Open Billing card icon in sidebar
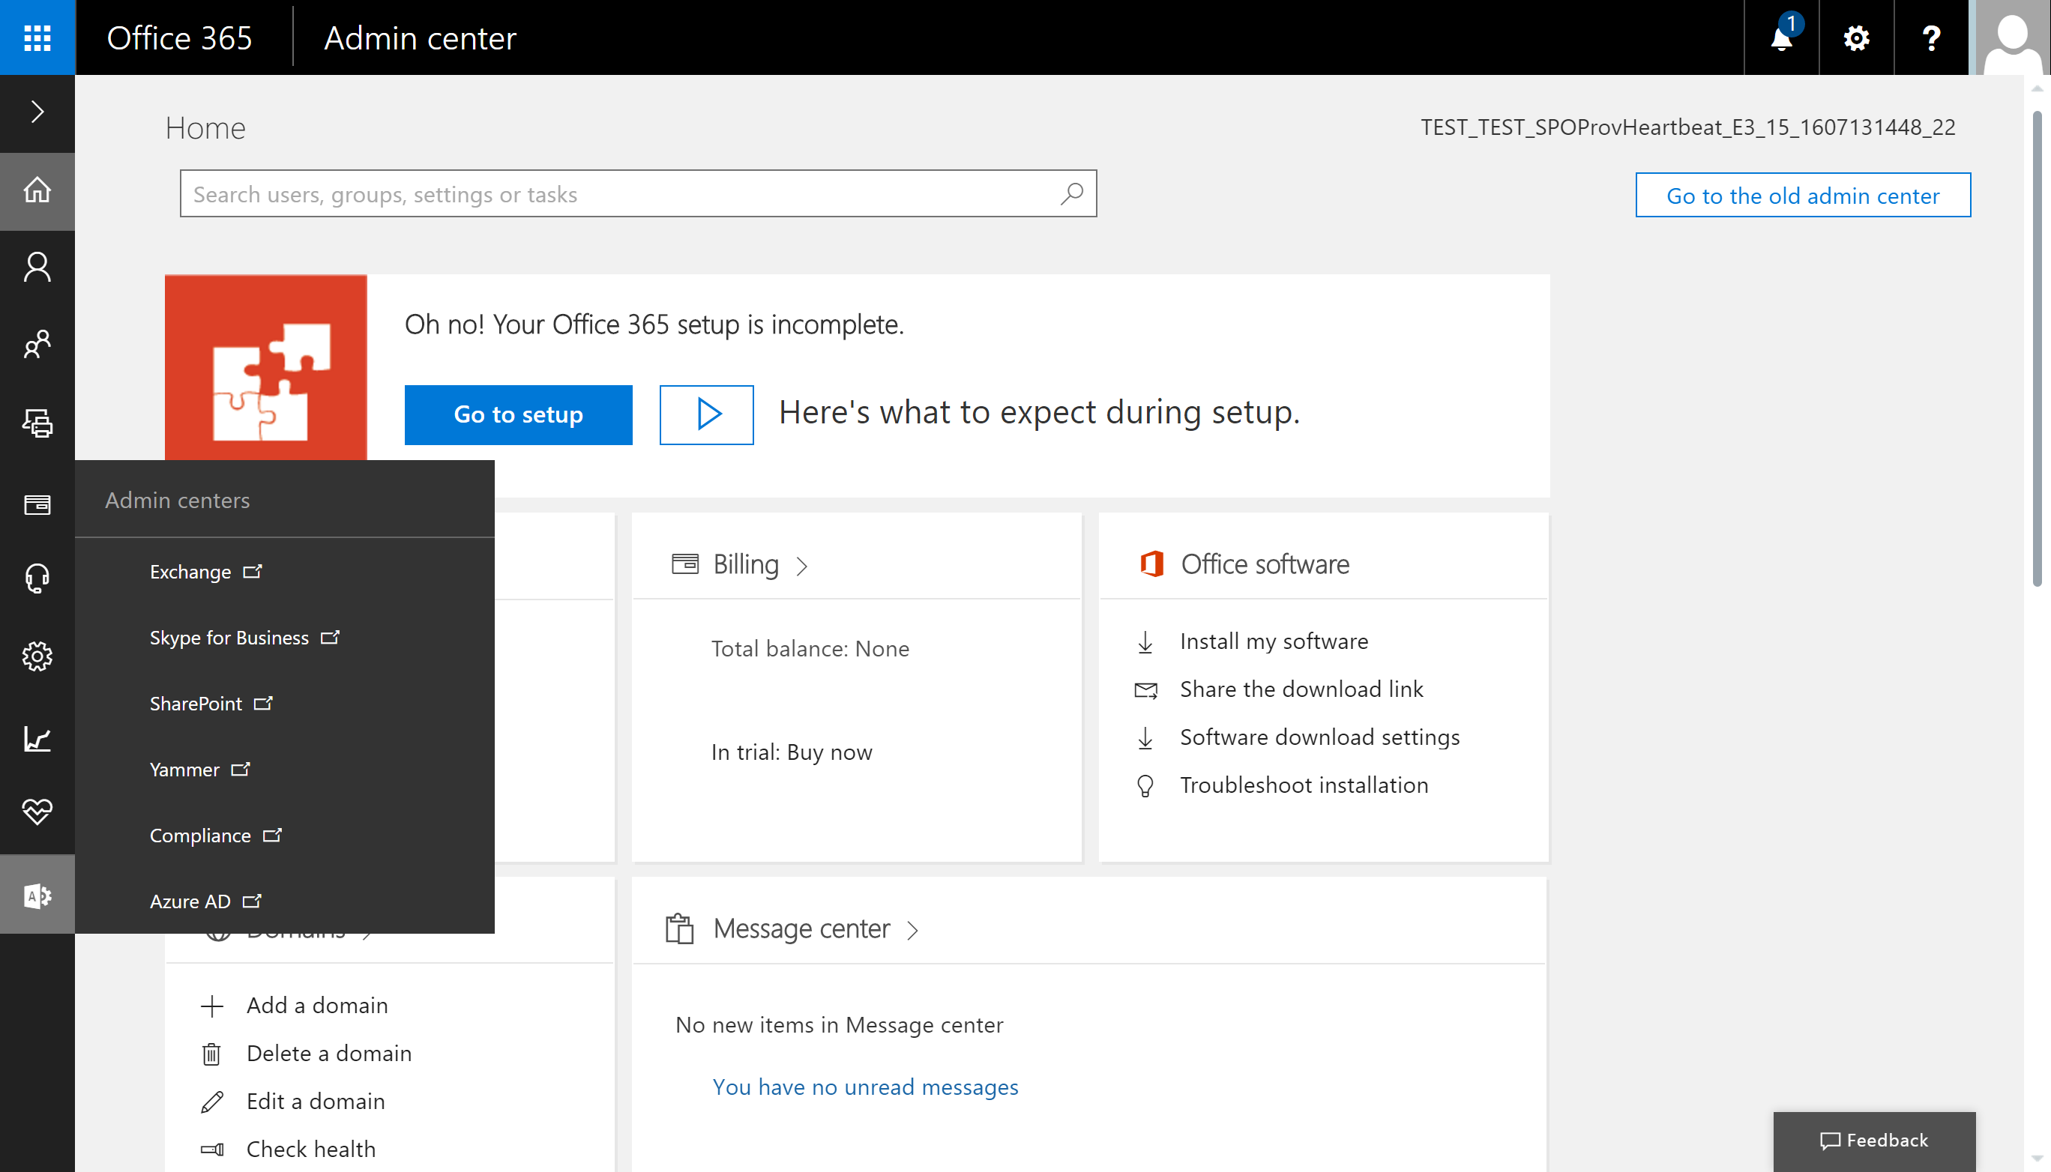 point(37,505)
